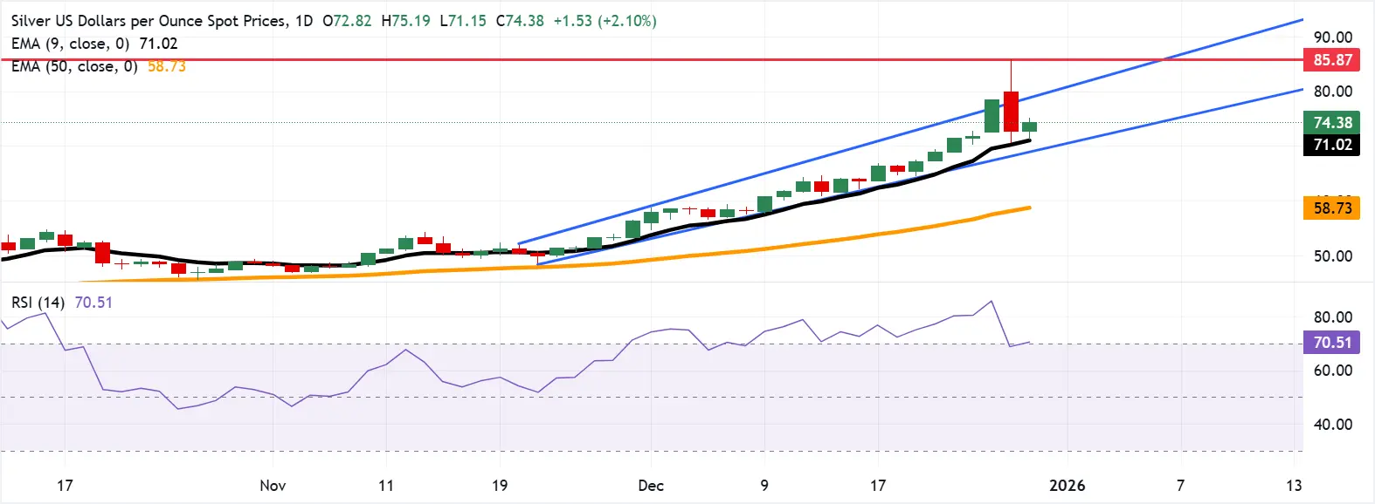
Task: Click the large red candle with long wick
Action: tap(1011, 112)
